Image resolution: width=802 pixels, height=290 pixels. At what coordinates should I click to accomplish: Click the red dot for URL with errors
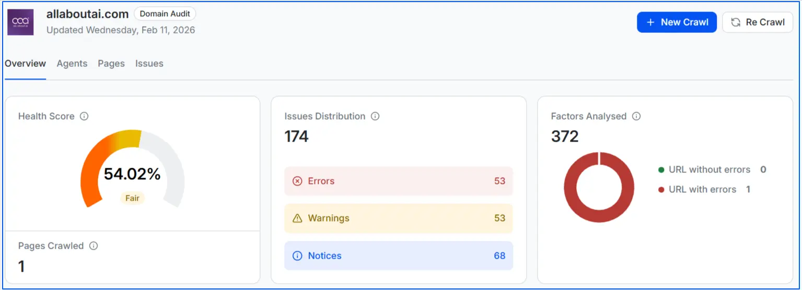661,190
